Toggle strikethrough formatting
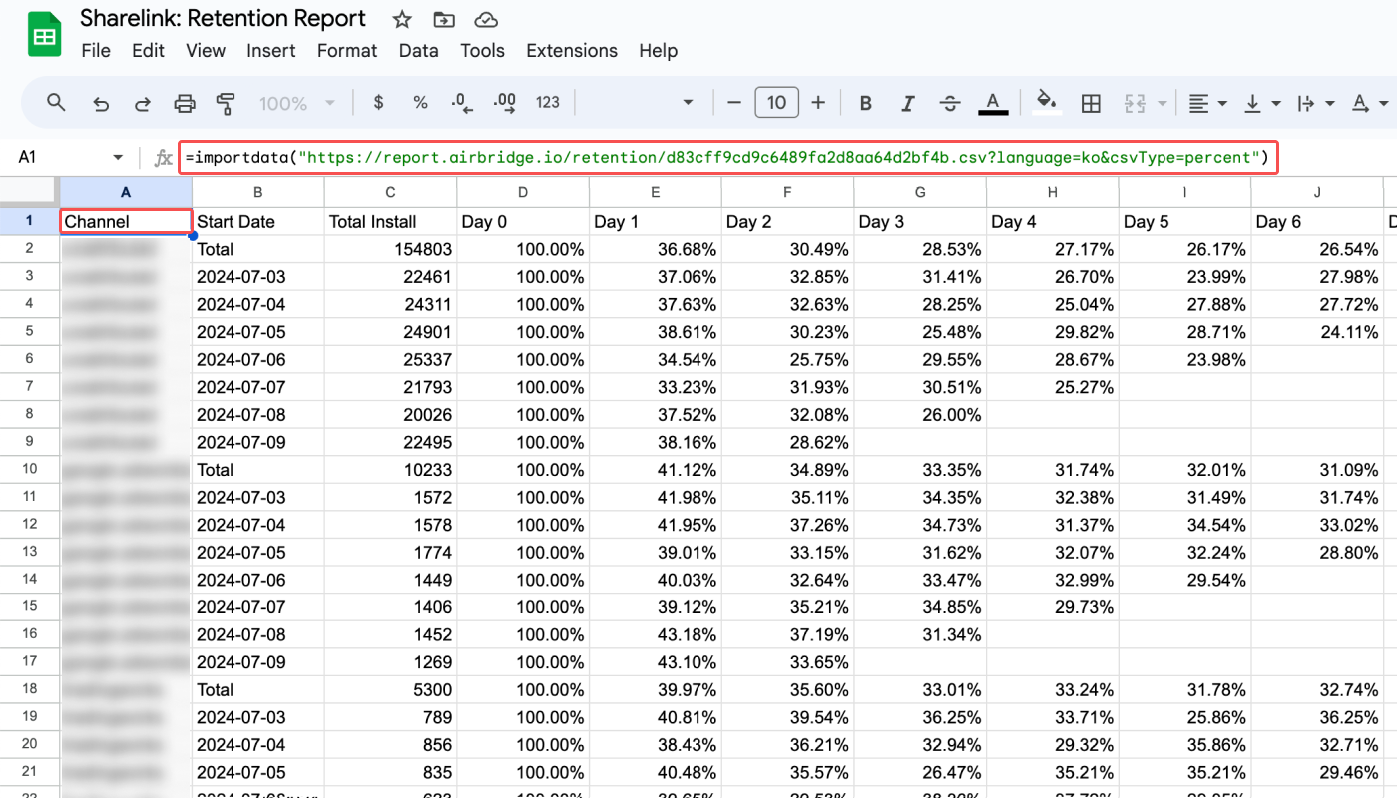Screen dimensions: 1397x798 [x=950, y=102]
